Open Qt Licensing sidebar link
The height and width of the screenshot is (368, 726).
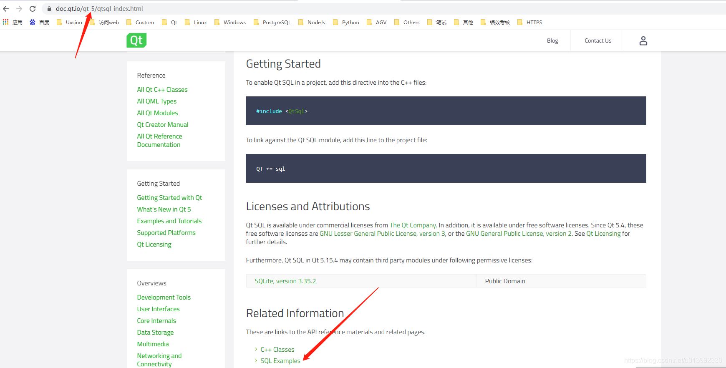[x=154, y=244]
